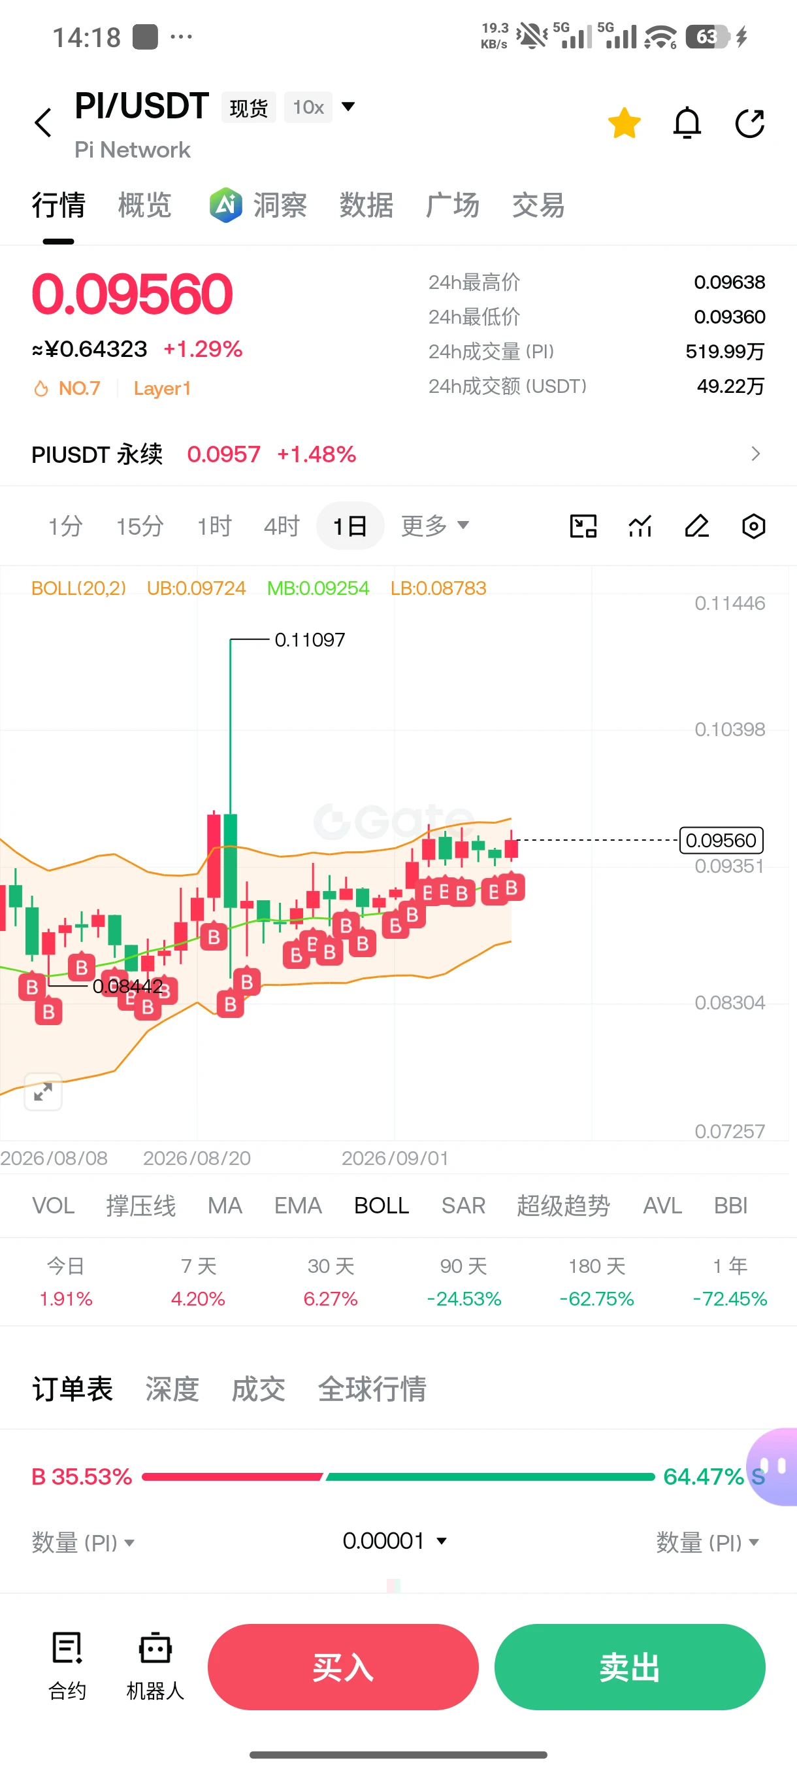Open the AI 洞察 tab
The width and height of the screenshot is (797, 1773).
click(259, 205)
